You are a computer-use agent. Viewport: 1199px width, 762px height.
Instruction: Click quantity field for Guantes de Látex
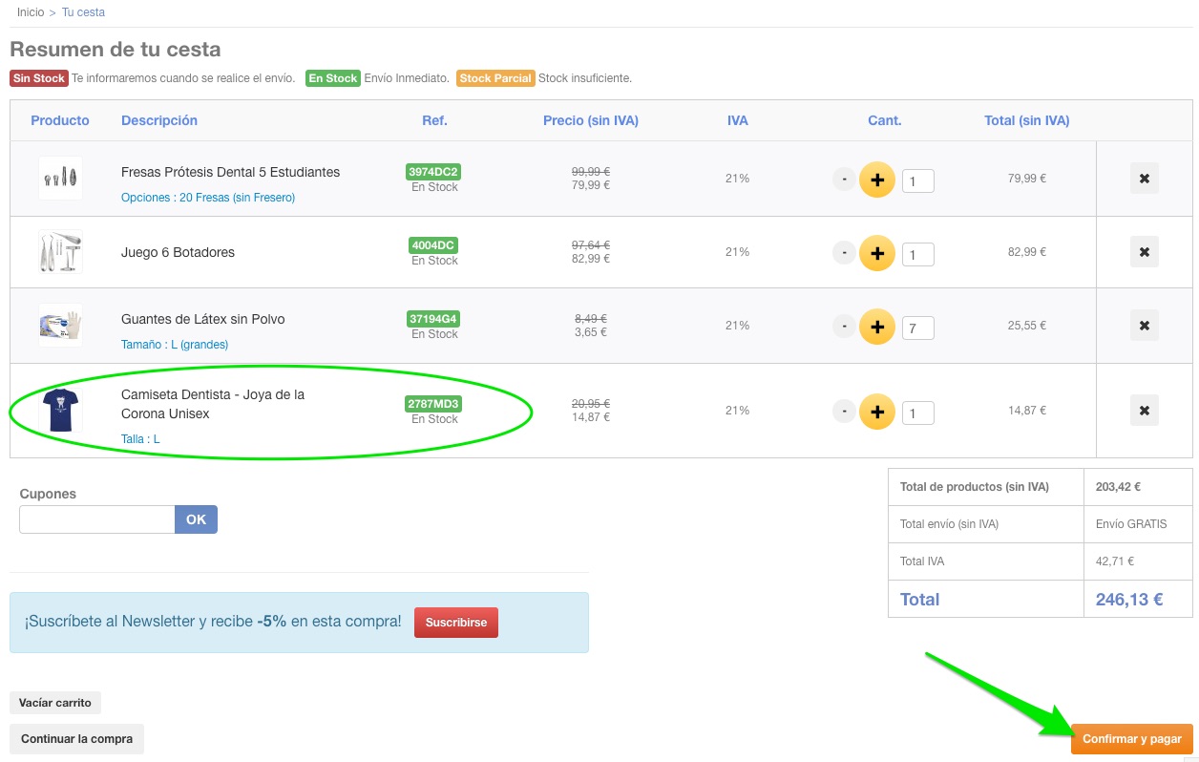pyautogui.click(x=917, y=328)
